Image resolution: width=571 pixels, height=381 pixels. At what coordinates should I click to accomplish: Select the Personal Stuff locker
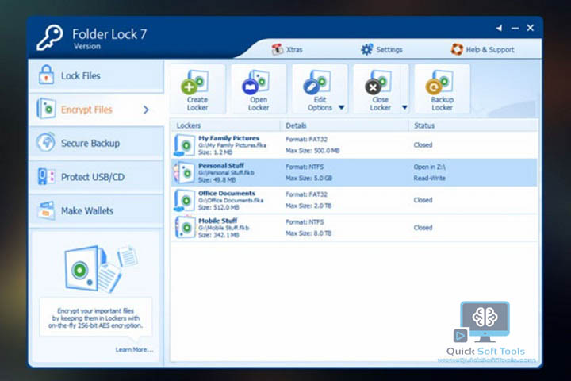click(x=354, y=172)
